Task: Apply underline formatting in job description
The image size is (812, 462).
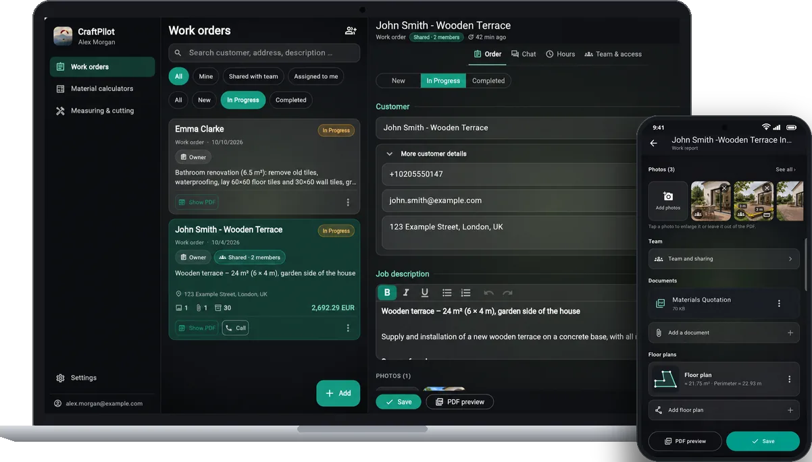Action: pyautogui.click(x=425, y=293)
